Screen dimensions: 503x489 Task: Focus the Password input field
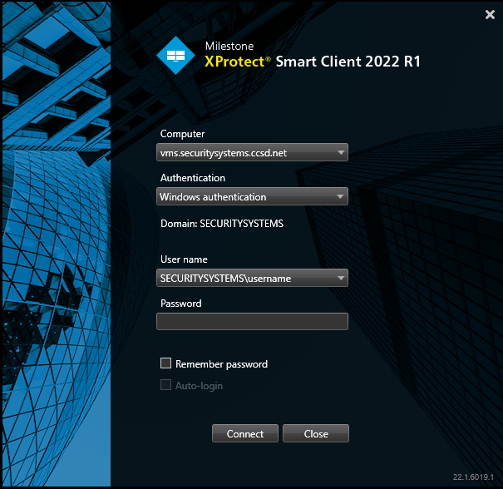click(x=252, y=322)
